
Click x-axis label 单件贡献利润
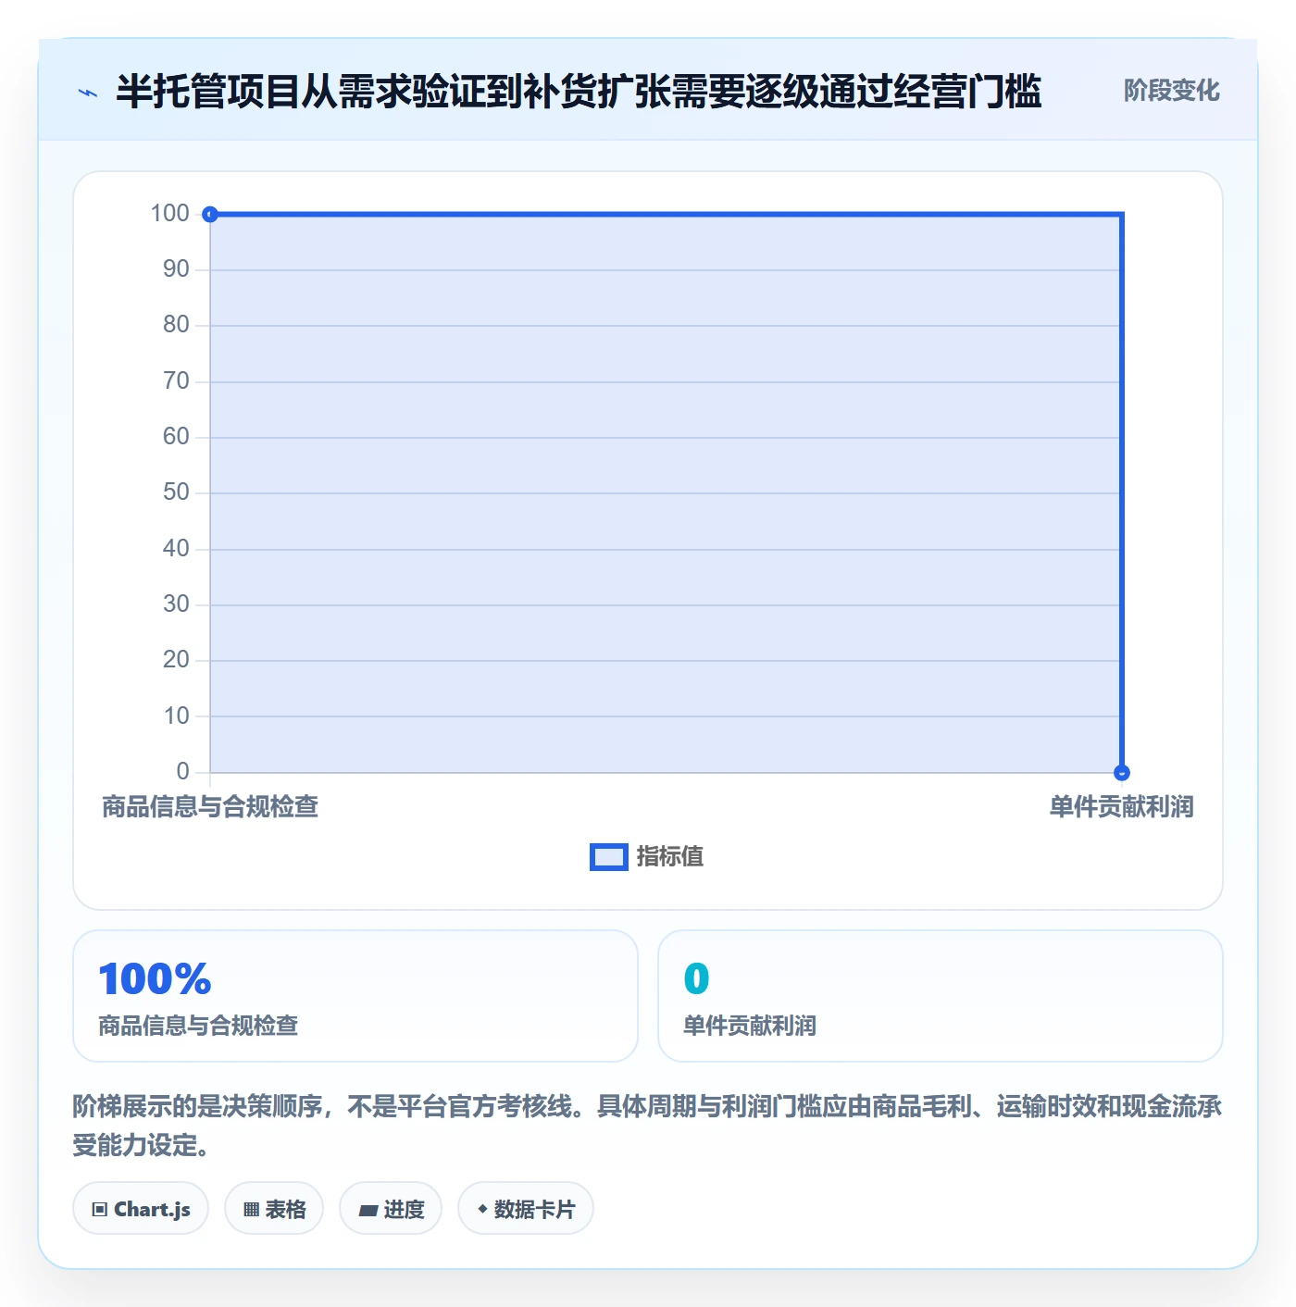1121,807
